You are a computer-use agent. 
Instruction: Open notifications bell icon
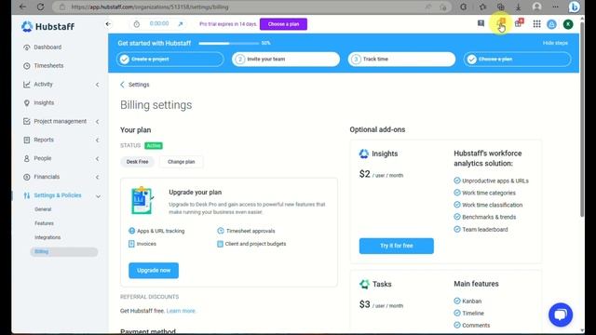(501, 24)
